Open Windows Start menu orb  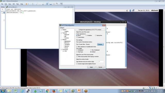click(3, 91)
